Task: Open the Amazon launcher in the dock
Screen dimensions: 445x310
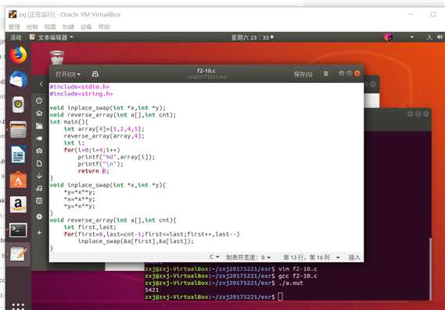Action: pos(18,205)
